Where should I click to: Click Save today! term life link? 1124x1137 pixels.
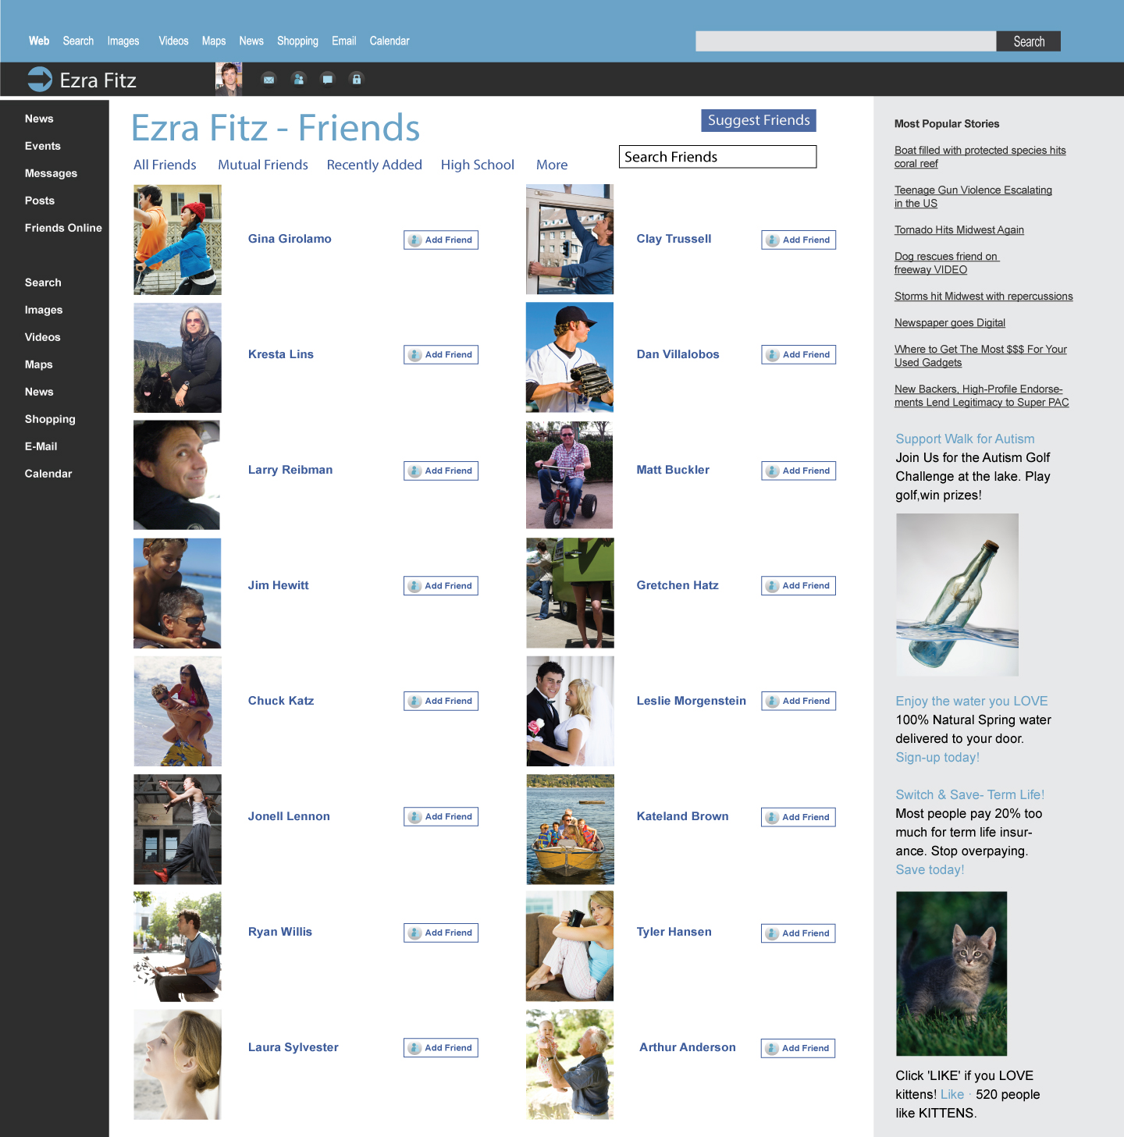tap(930, 869)
